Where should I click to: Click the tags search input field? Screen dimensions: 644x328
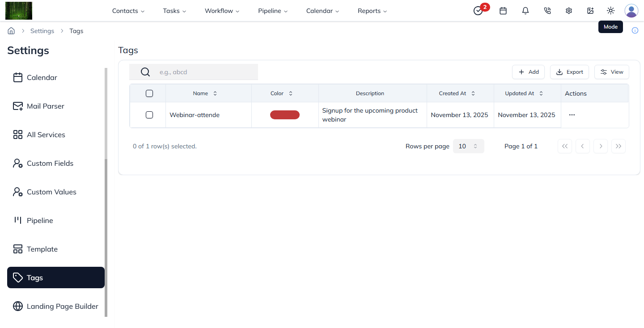click(206, 72)
